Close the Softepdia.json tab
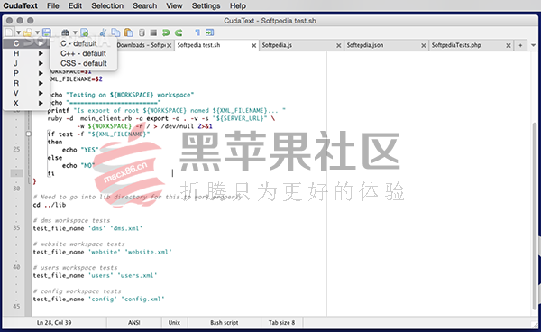 [x=424, y=45]
